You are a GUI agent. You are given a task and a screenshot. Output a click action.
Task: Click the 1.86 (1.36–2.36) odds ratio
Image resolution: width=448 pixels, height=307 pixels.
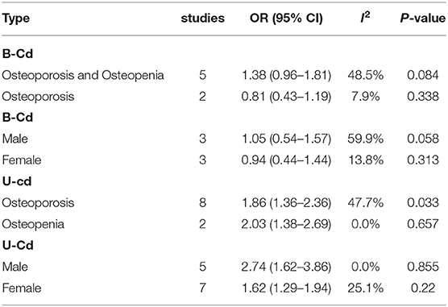286,203
